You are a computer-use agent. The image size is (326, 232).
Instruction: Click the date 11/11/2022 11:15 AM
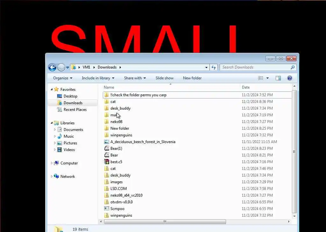click(259, 142)
